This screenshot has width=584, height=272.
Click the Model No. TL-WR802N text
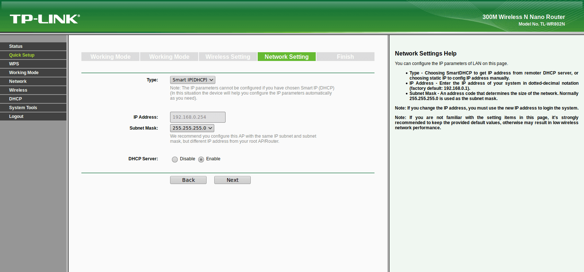tap(542, 24)
